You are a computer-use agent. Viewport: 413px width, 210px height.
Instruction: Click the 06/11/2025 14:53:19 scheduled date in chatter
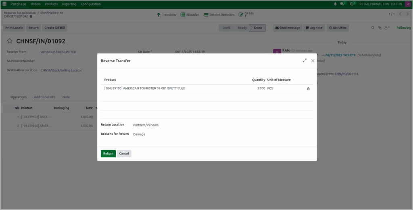pos(340,55)
